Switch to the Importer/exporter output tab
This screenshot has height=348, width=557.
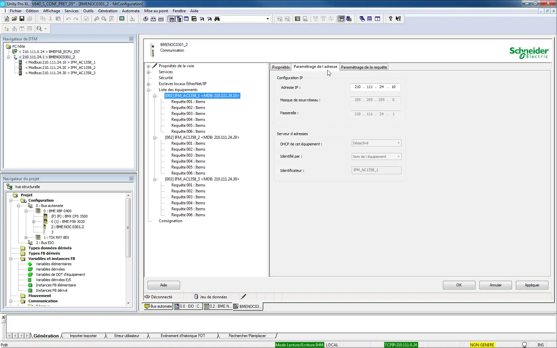point(83,336)
